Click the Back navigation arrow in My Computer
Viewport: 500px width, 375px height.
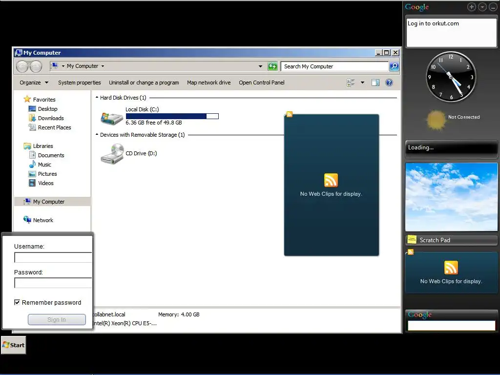(22, 66)
